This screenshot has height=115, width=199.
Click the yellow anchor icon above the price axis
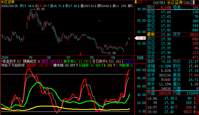point(136,2)
